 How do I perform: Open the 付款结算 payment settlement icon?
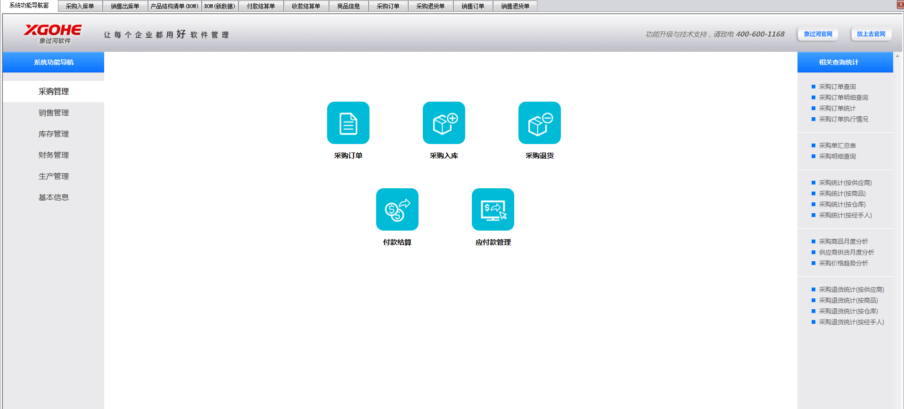[397, 209]
